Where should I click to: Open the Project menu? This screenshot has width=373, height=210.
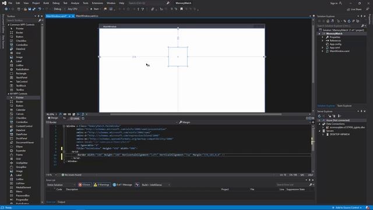coord(36,3)
